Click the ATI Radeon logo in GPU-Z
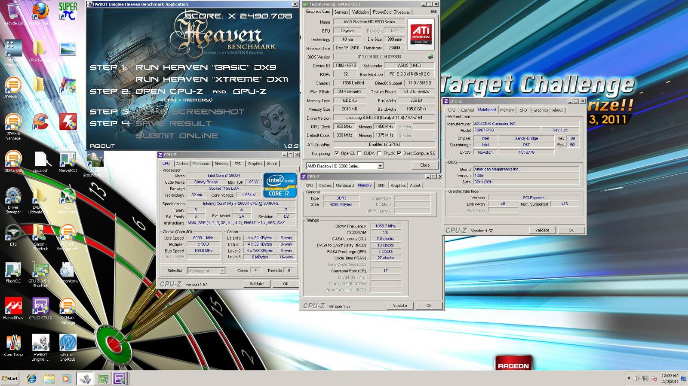688x386 pixels. pos(421,33)
